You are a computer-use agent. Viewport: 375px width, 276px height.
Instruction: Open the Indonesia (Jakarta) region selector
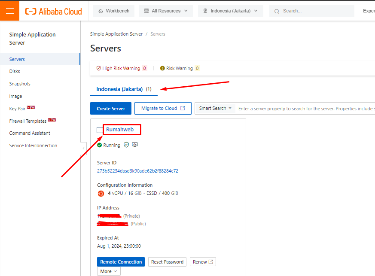231,10
